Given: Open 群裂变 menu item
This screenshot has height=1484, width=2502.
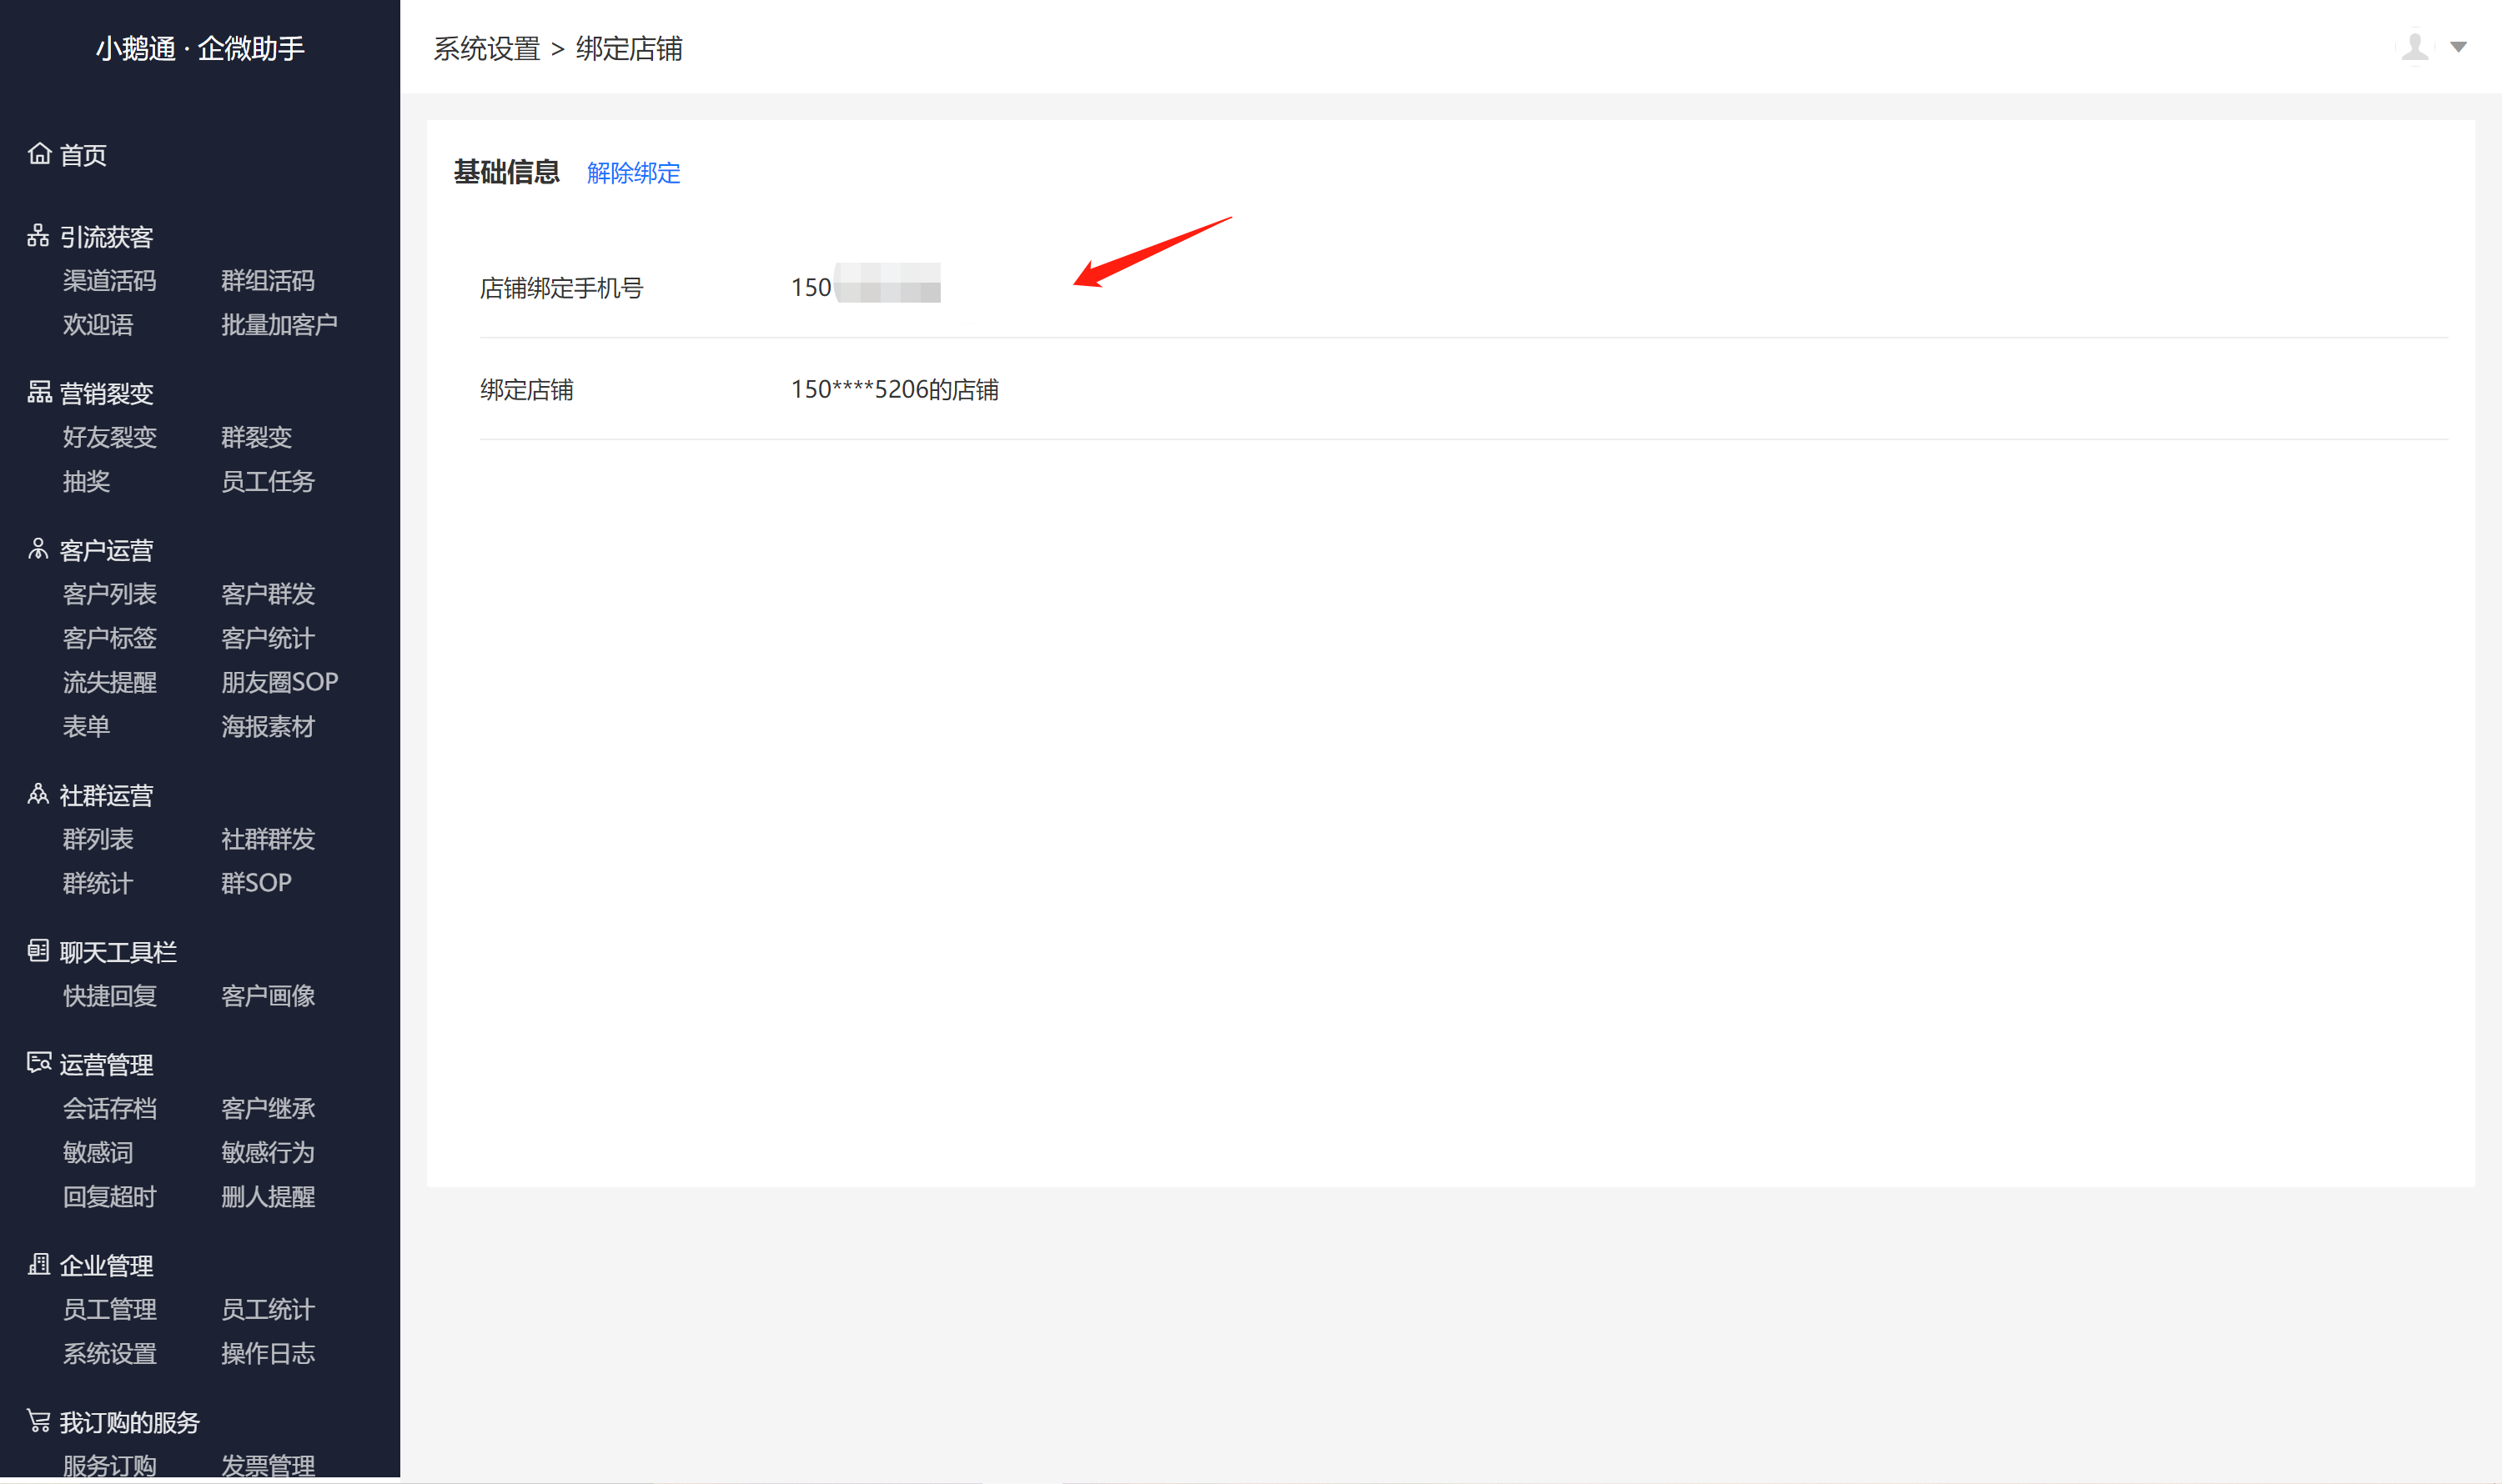Looking at the screenshot, I should [256, 438].
